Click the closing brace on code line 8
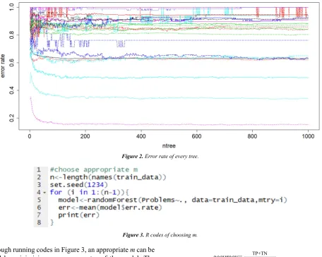The image size is (322, 257). (x=52, y=222)
